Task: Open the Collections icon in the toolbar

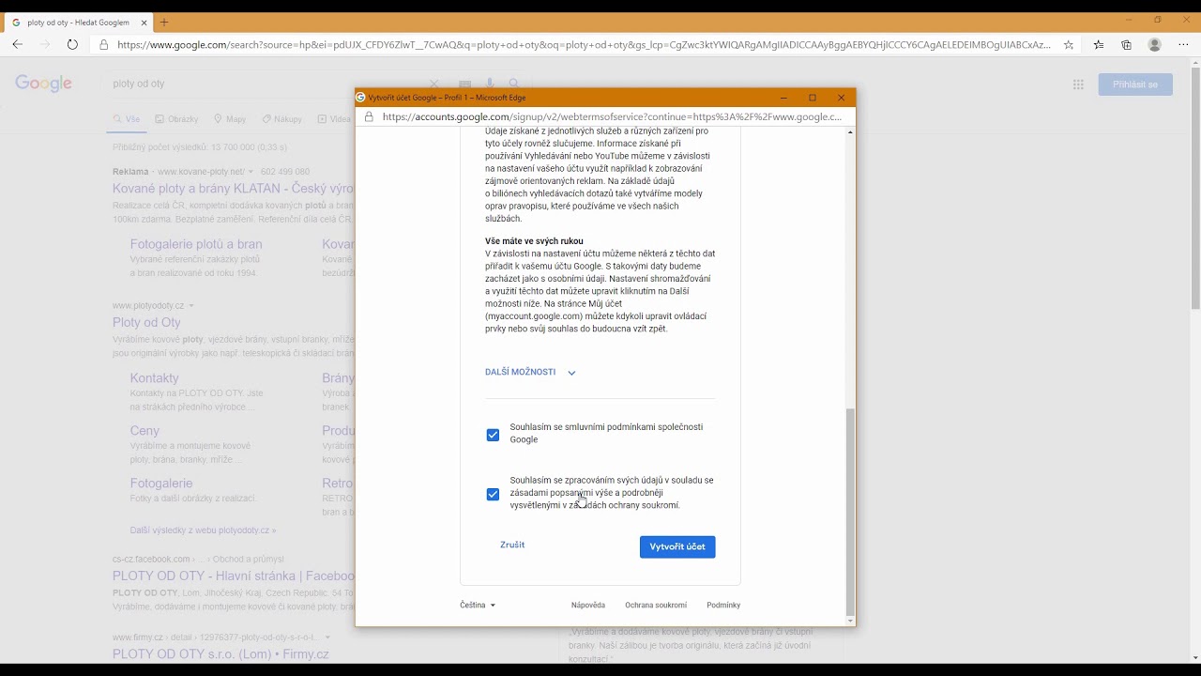Action: coord(1127,44)
